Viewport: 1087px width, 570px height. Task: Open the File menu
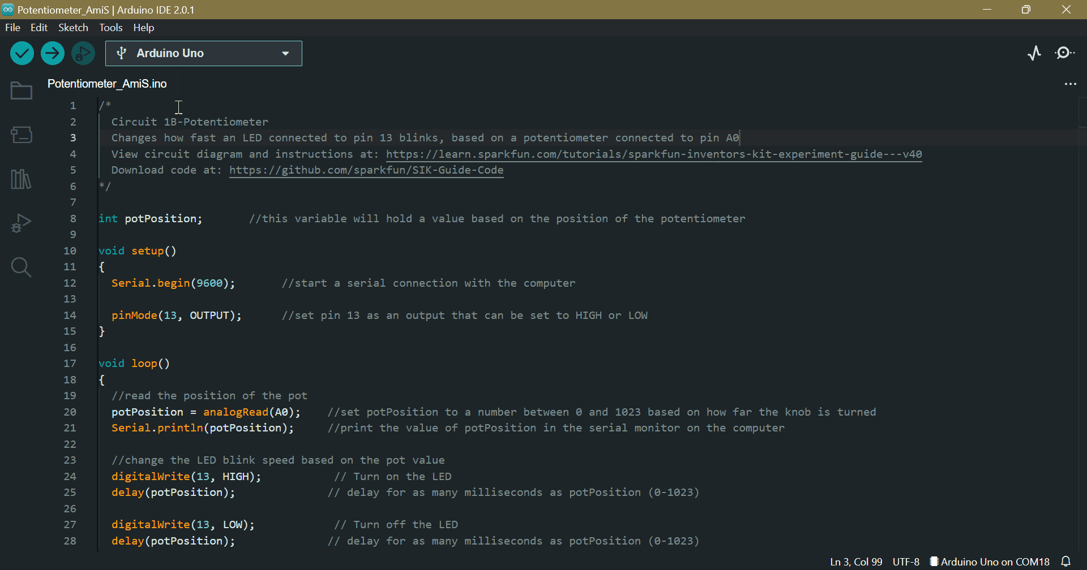point(12,28)
